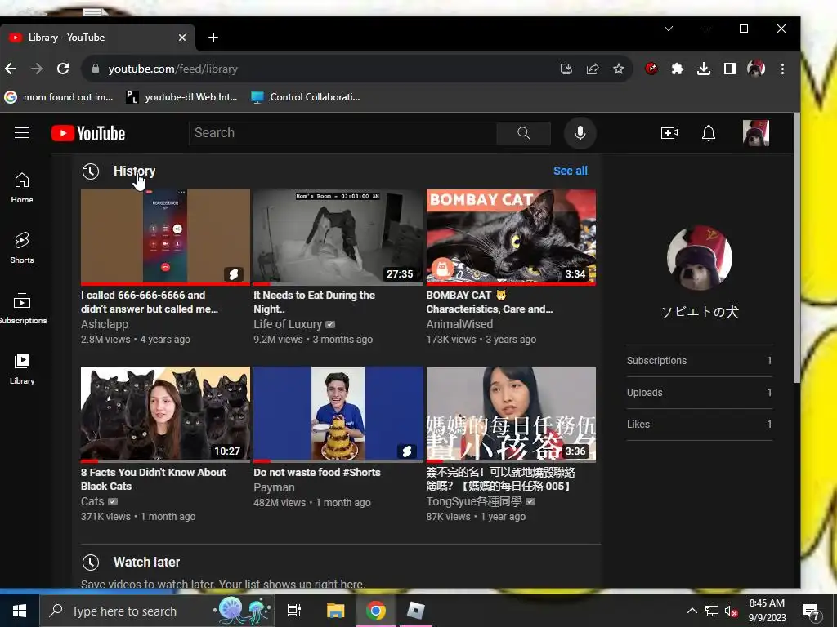837x627 pixels.
Task: Open the Windows Start menu
Action: (20, 611)
